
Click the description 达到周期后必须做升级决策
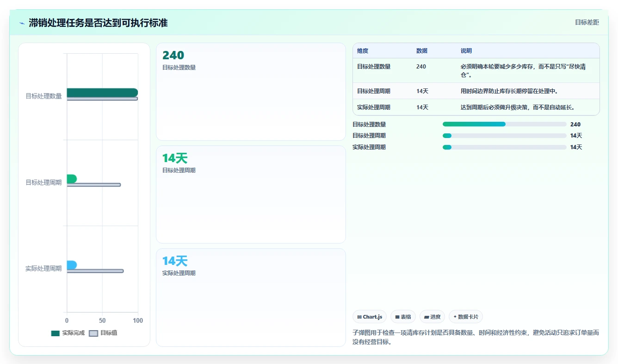pyautogui.click(x=518, y=107)
